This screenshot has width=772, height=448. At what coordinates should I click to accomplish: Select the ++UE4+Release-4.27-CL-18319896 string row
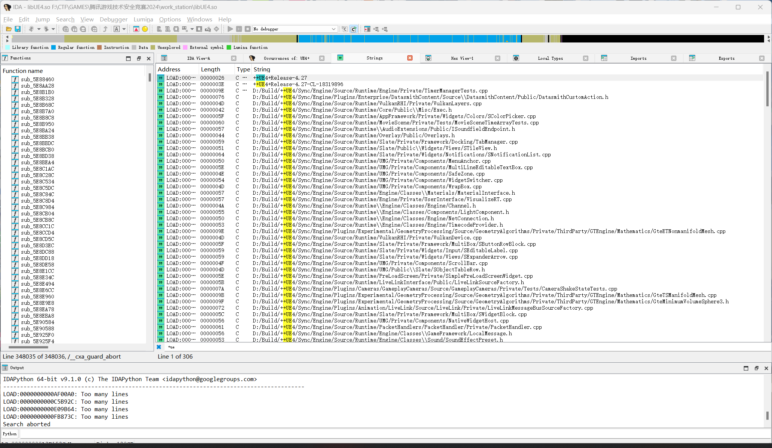[x=460, y=84]
